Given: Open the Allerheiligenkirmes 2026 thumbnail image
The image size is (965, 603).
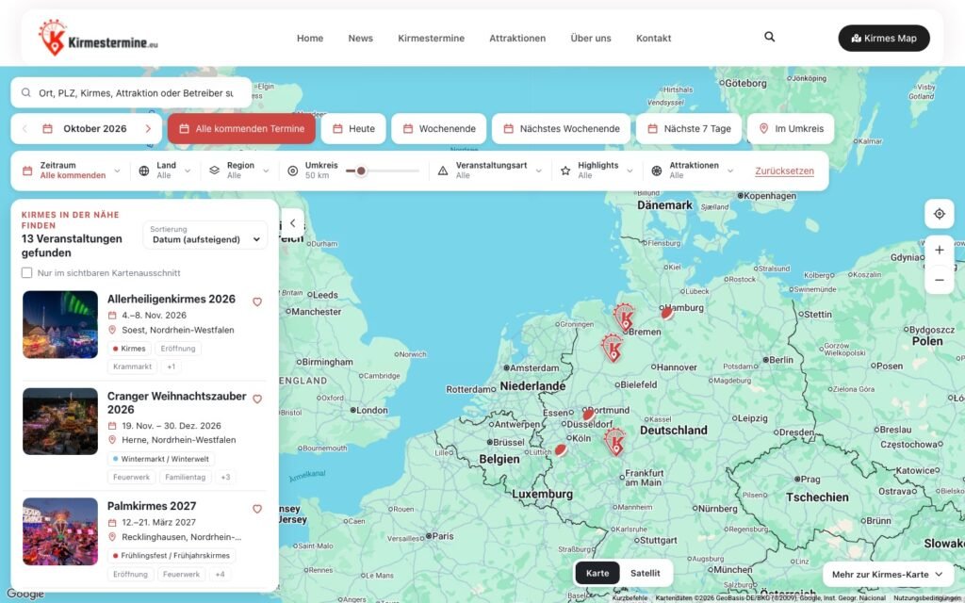Looking at the screenshot, I should point(60,324).
